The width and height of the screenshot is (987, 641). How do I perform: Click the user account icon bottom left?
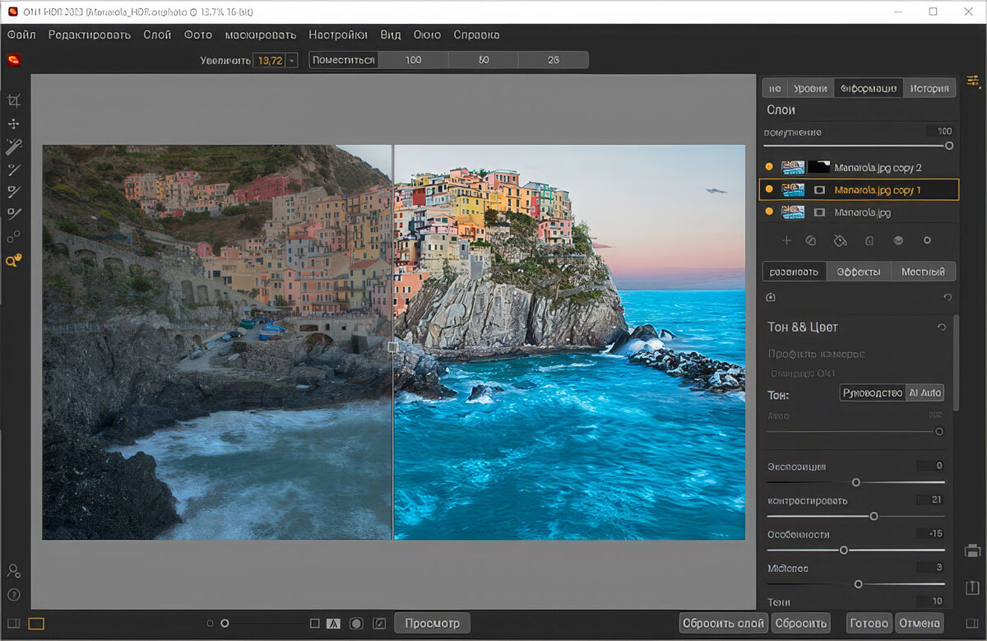tap(13, 570)
